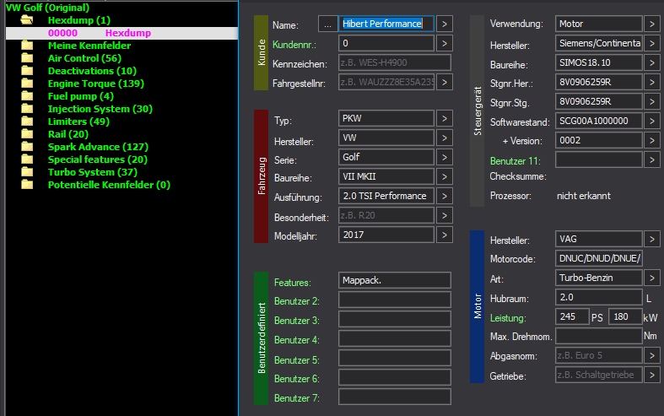This screenshot has height=416, width=664.
Task: Click the Features field containing Mappack.
Action: 395,280
